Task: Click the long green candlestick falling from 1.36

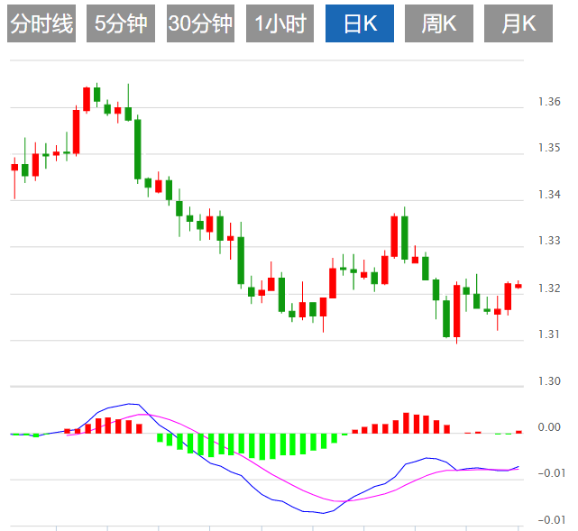Action: click(138, 149)
